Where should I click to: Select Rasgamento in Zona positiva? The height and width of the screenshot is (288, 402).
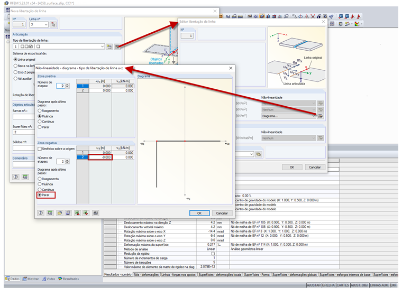[40, 110]
